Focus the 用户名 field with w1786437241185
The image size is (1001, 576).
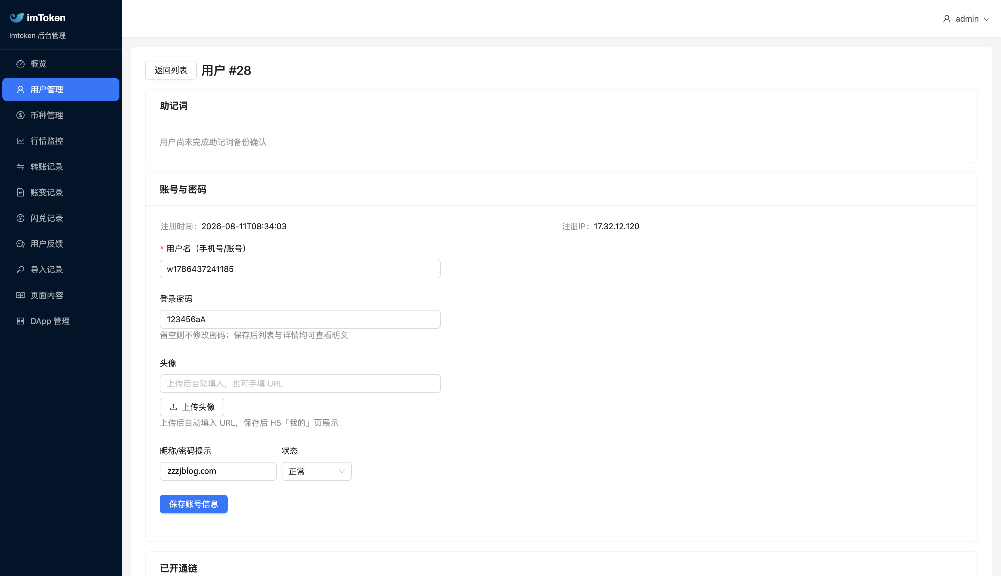pos(300,269)
